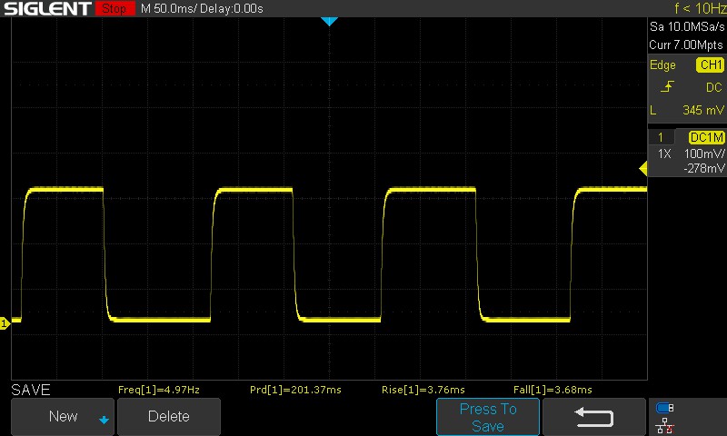The height and width of the screenshot is (436, 727).
Task: Click the channel 1 ground marker on left
Action: pyautogui.click(x=5, y=322)
